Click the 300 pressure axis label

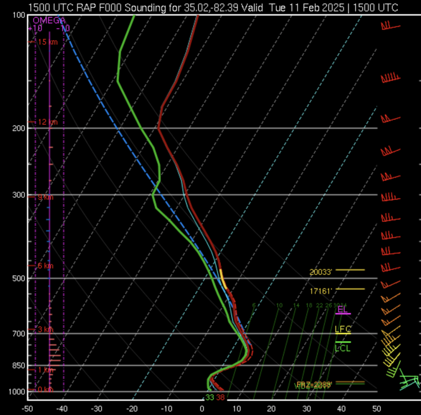[x=19, y=195]
